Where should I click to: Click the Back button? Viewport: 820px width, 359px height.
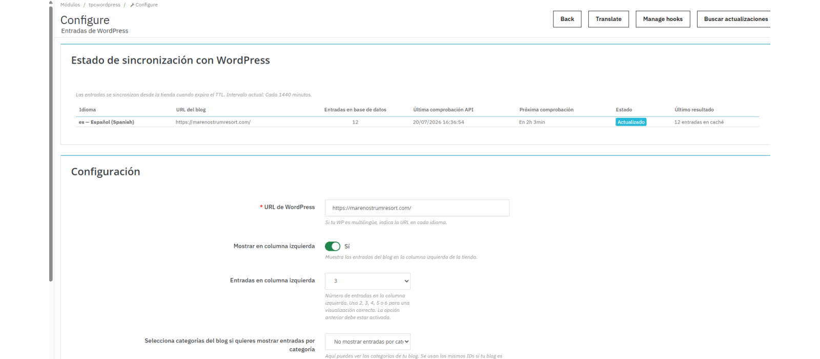coord(567,19)
